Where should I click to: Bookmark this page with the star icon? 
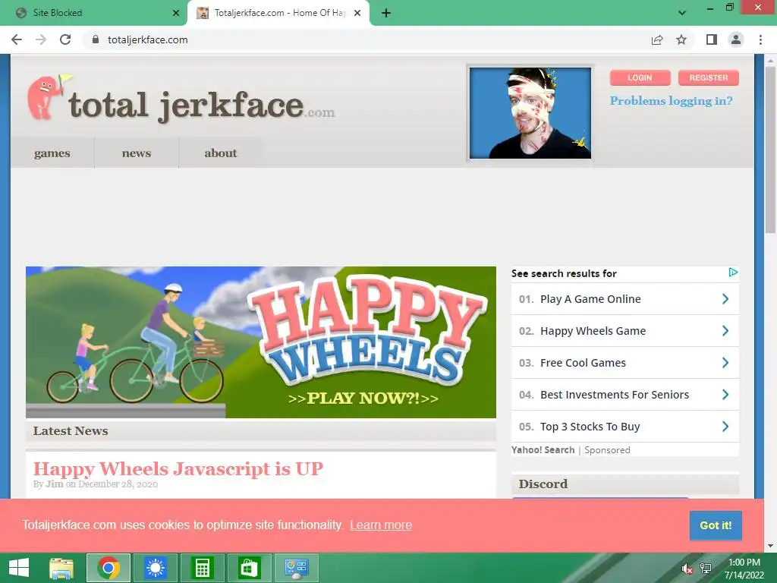click(681, 39)
